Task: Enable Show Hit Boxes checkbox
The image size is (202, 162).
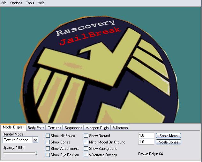Action: tap(48, 136)
